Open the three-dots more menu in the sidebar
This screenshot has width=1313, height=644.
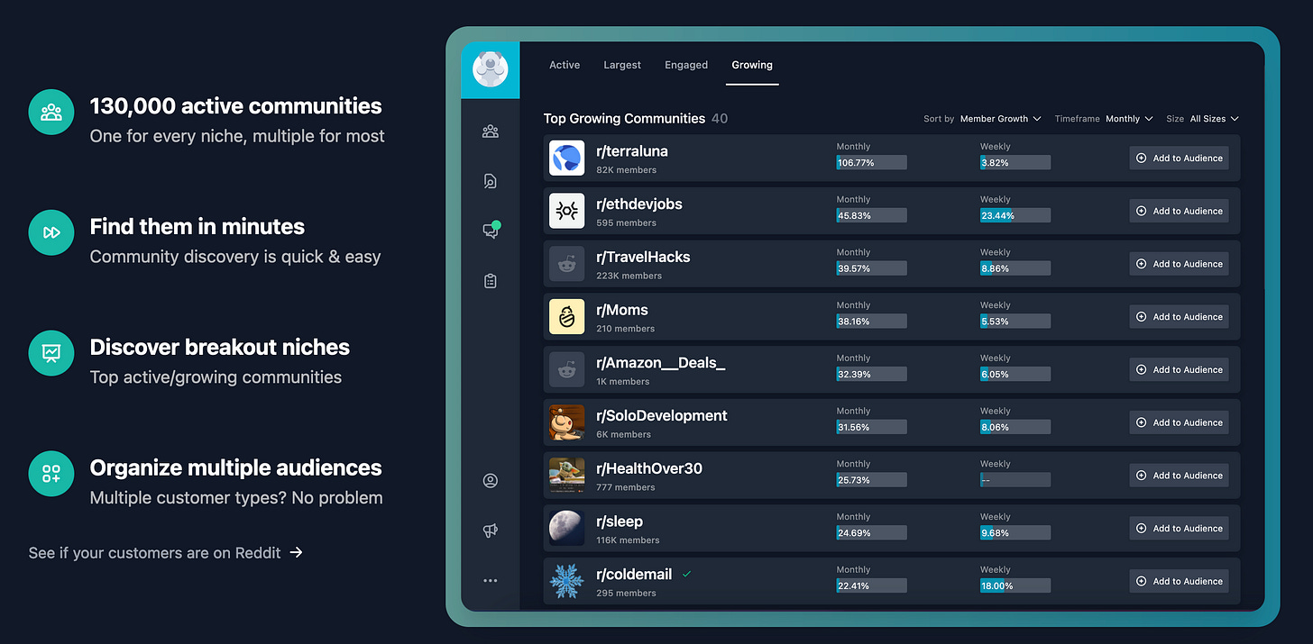point(491,581)
